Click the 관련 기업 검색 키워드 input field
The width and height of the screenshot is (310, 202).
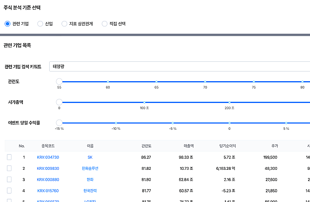click(179, 66)
